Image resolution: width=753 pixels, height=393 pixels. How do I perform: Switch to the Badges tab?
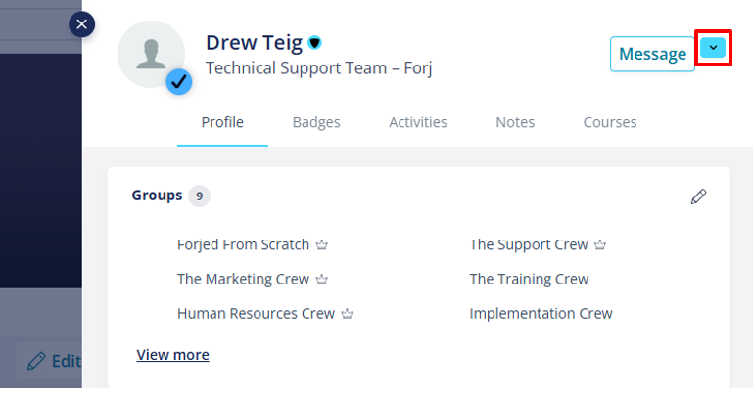coord(316,123)
